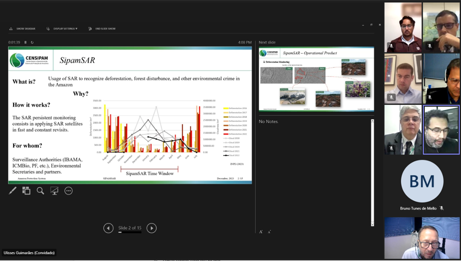
Task: Click the See all slides icon
Action: tap(26, 191)
